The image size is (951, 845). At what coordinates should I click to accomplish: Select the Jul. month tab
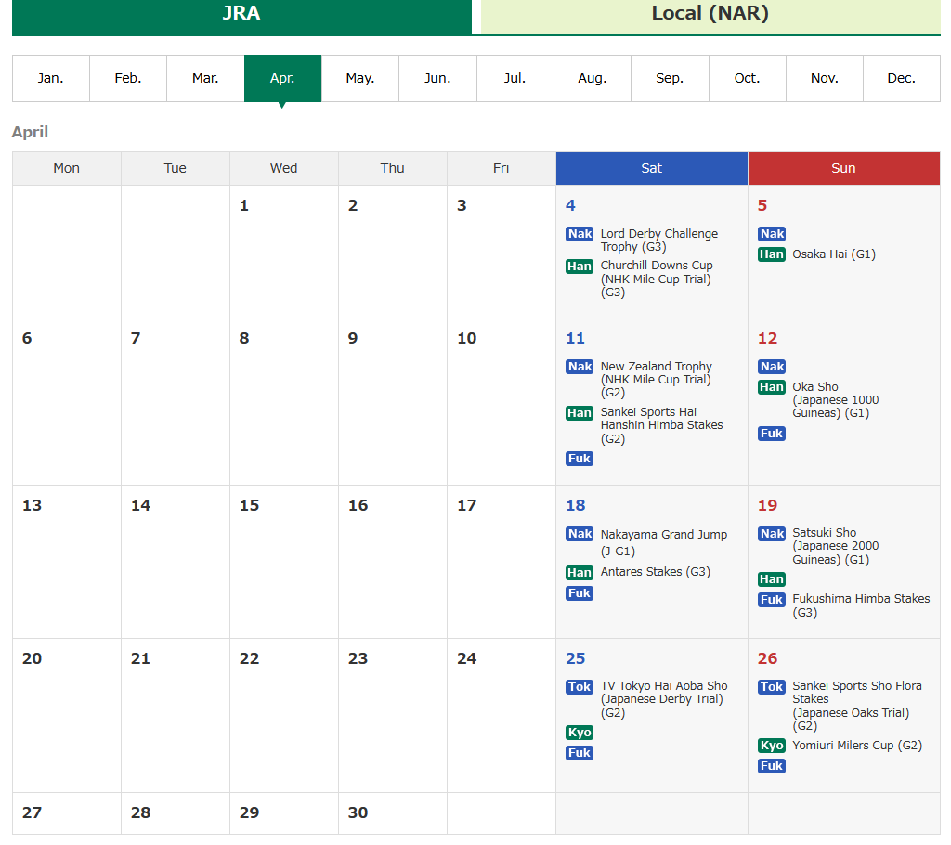515,78
